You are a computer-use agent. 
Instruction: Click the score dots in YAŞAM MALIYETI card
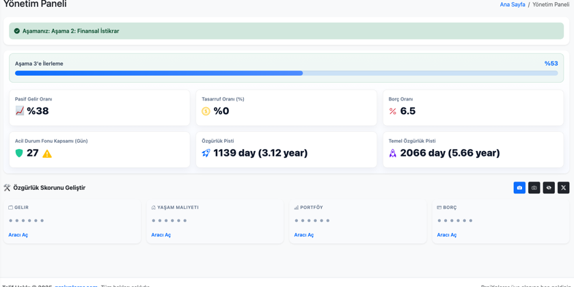[x=169, y=220]
